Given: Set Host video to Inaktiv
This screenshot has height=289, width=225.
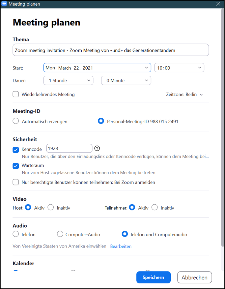Looking at the screenshot, I should coord(51,208).
